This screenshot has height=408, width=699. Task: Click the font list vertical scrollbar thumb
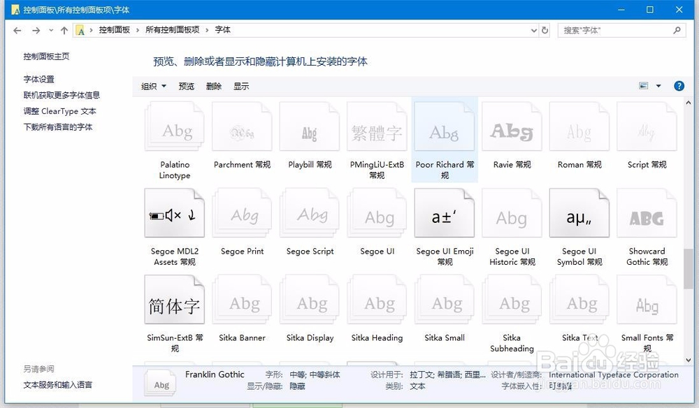[x=689, y=268]
